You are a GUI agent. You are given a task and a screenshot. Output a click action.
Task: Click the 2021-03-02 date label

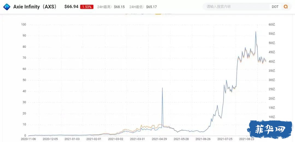(116, 139)
